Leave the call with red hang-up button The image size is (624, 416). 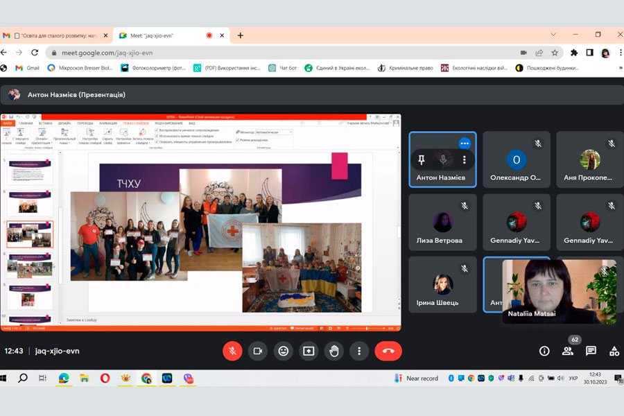click(x=388, y=351)
